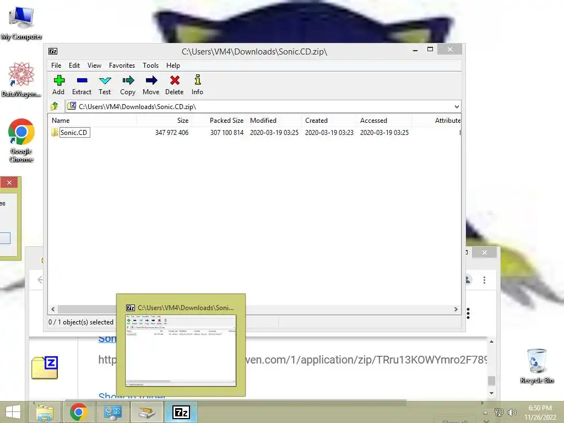Click the Windows Start button
This screenshot has width=564, height=423.
[x=13, y=412]
